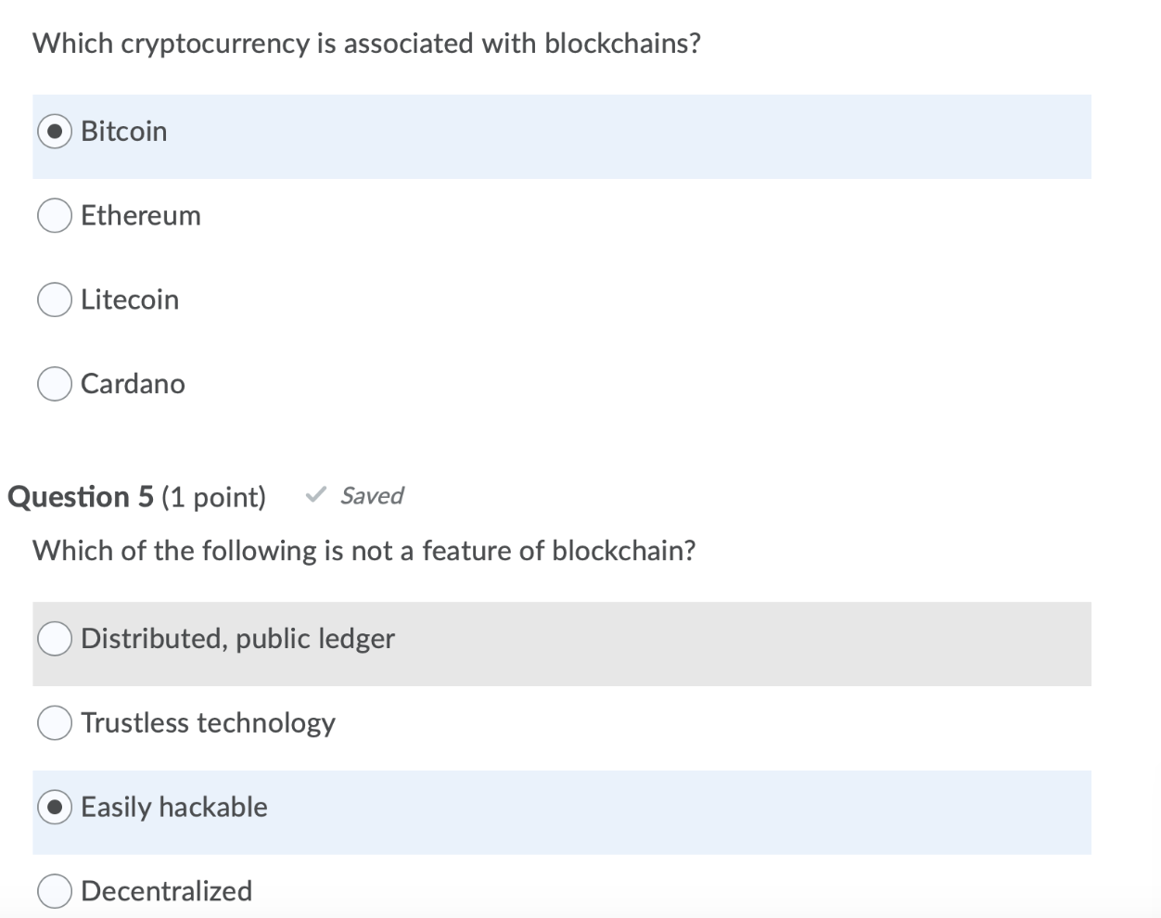Select the Trustless technology option

54,722
